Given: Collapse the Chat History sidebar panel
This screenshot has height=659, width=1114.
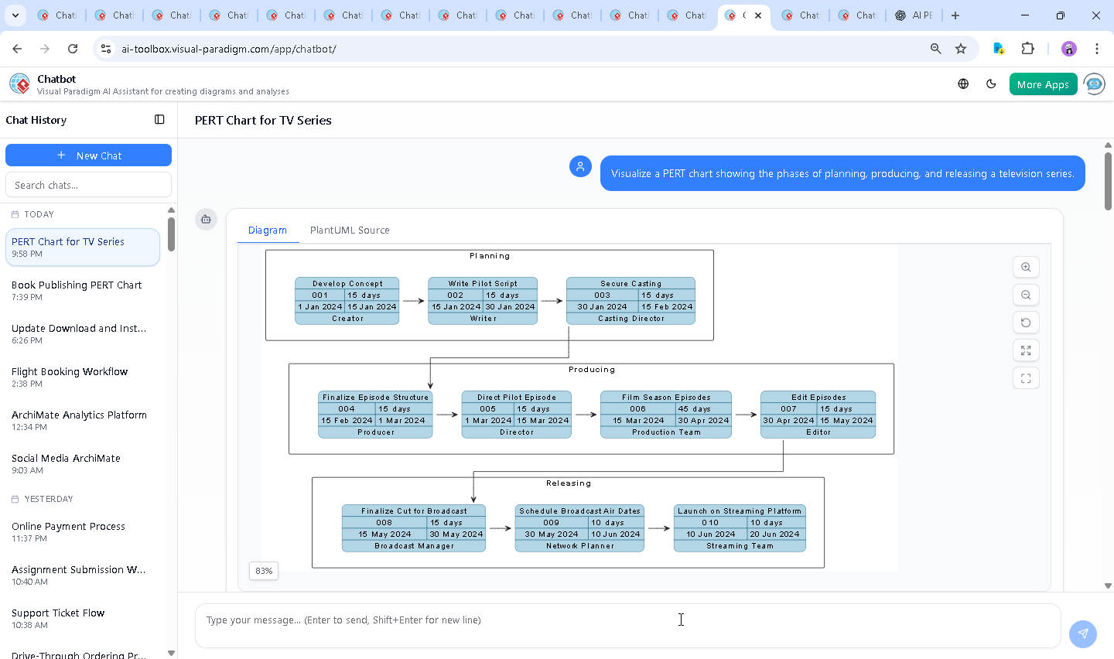Looking at the screenshot, I should (x=159, y=120).
